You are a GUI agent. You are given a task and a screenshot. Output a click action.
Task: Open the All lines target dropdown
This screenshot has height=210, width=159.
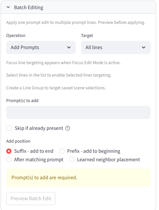click(116, 47)
